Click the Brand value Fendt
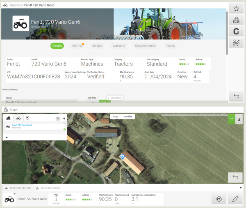This screenshot has height=208, width=246. (14, 64)
